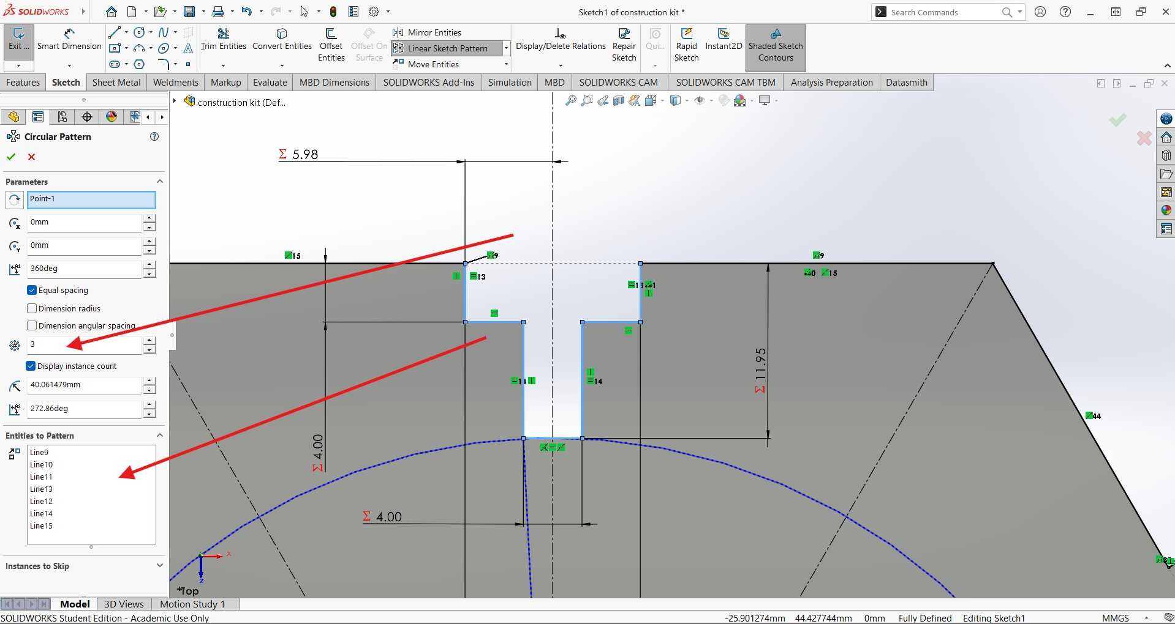This screenshot has height=624, width=1175.
Task: Select Move Entities tool
Action: coord(426,64)
